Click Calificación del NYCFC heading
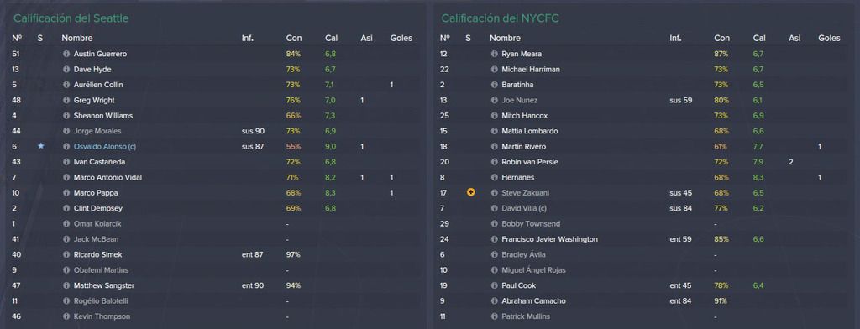The height and width of the screenshot is (329, 860). click(501, 18)
